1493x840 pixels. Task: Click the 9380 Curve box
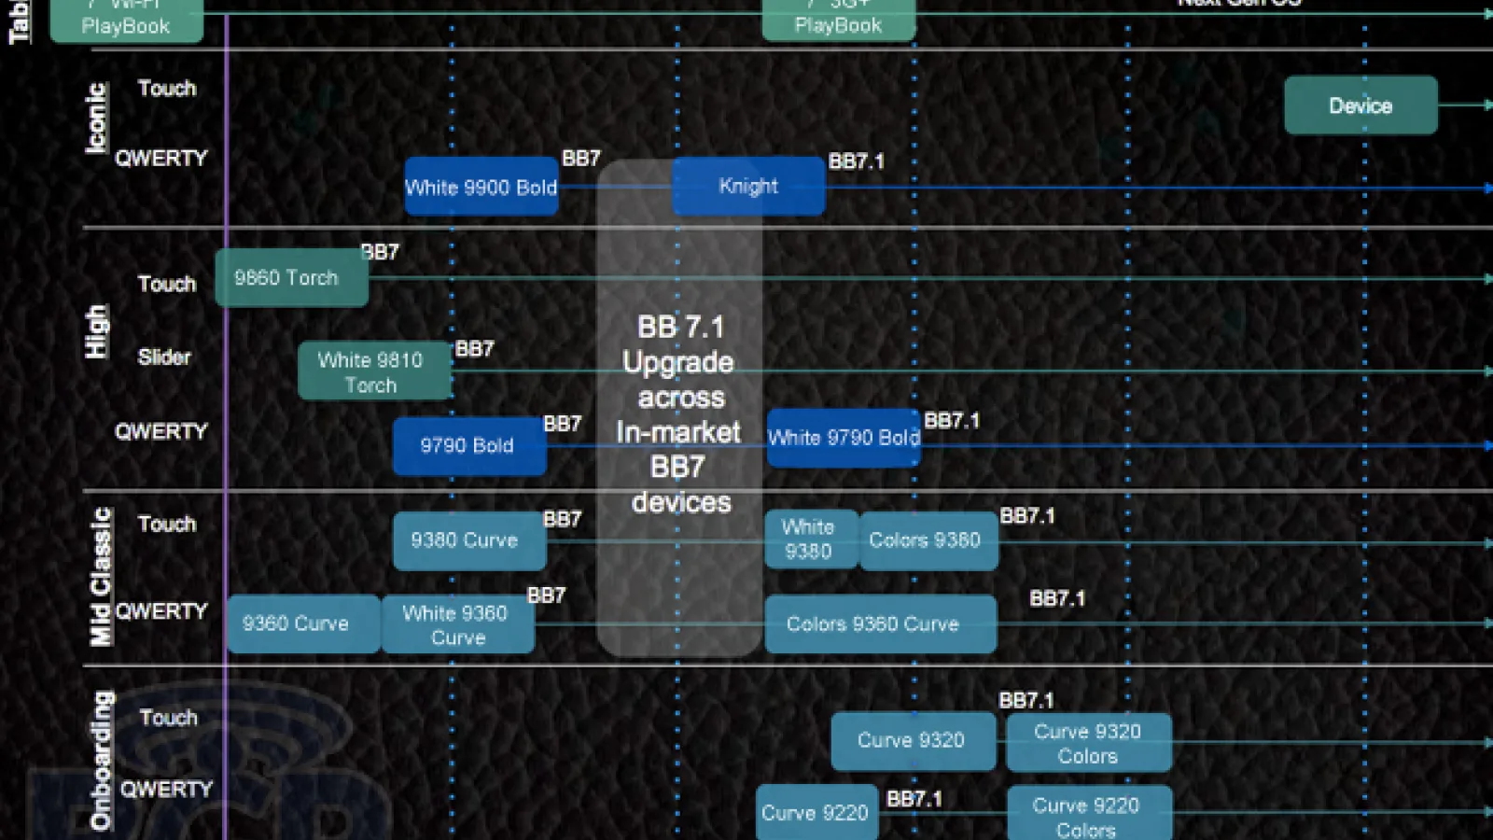(x=469, y=540)
